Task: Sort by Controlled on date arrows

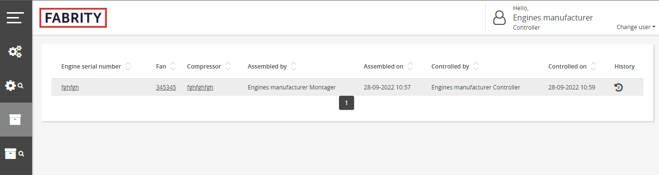Action: tap(593, 67)
